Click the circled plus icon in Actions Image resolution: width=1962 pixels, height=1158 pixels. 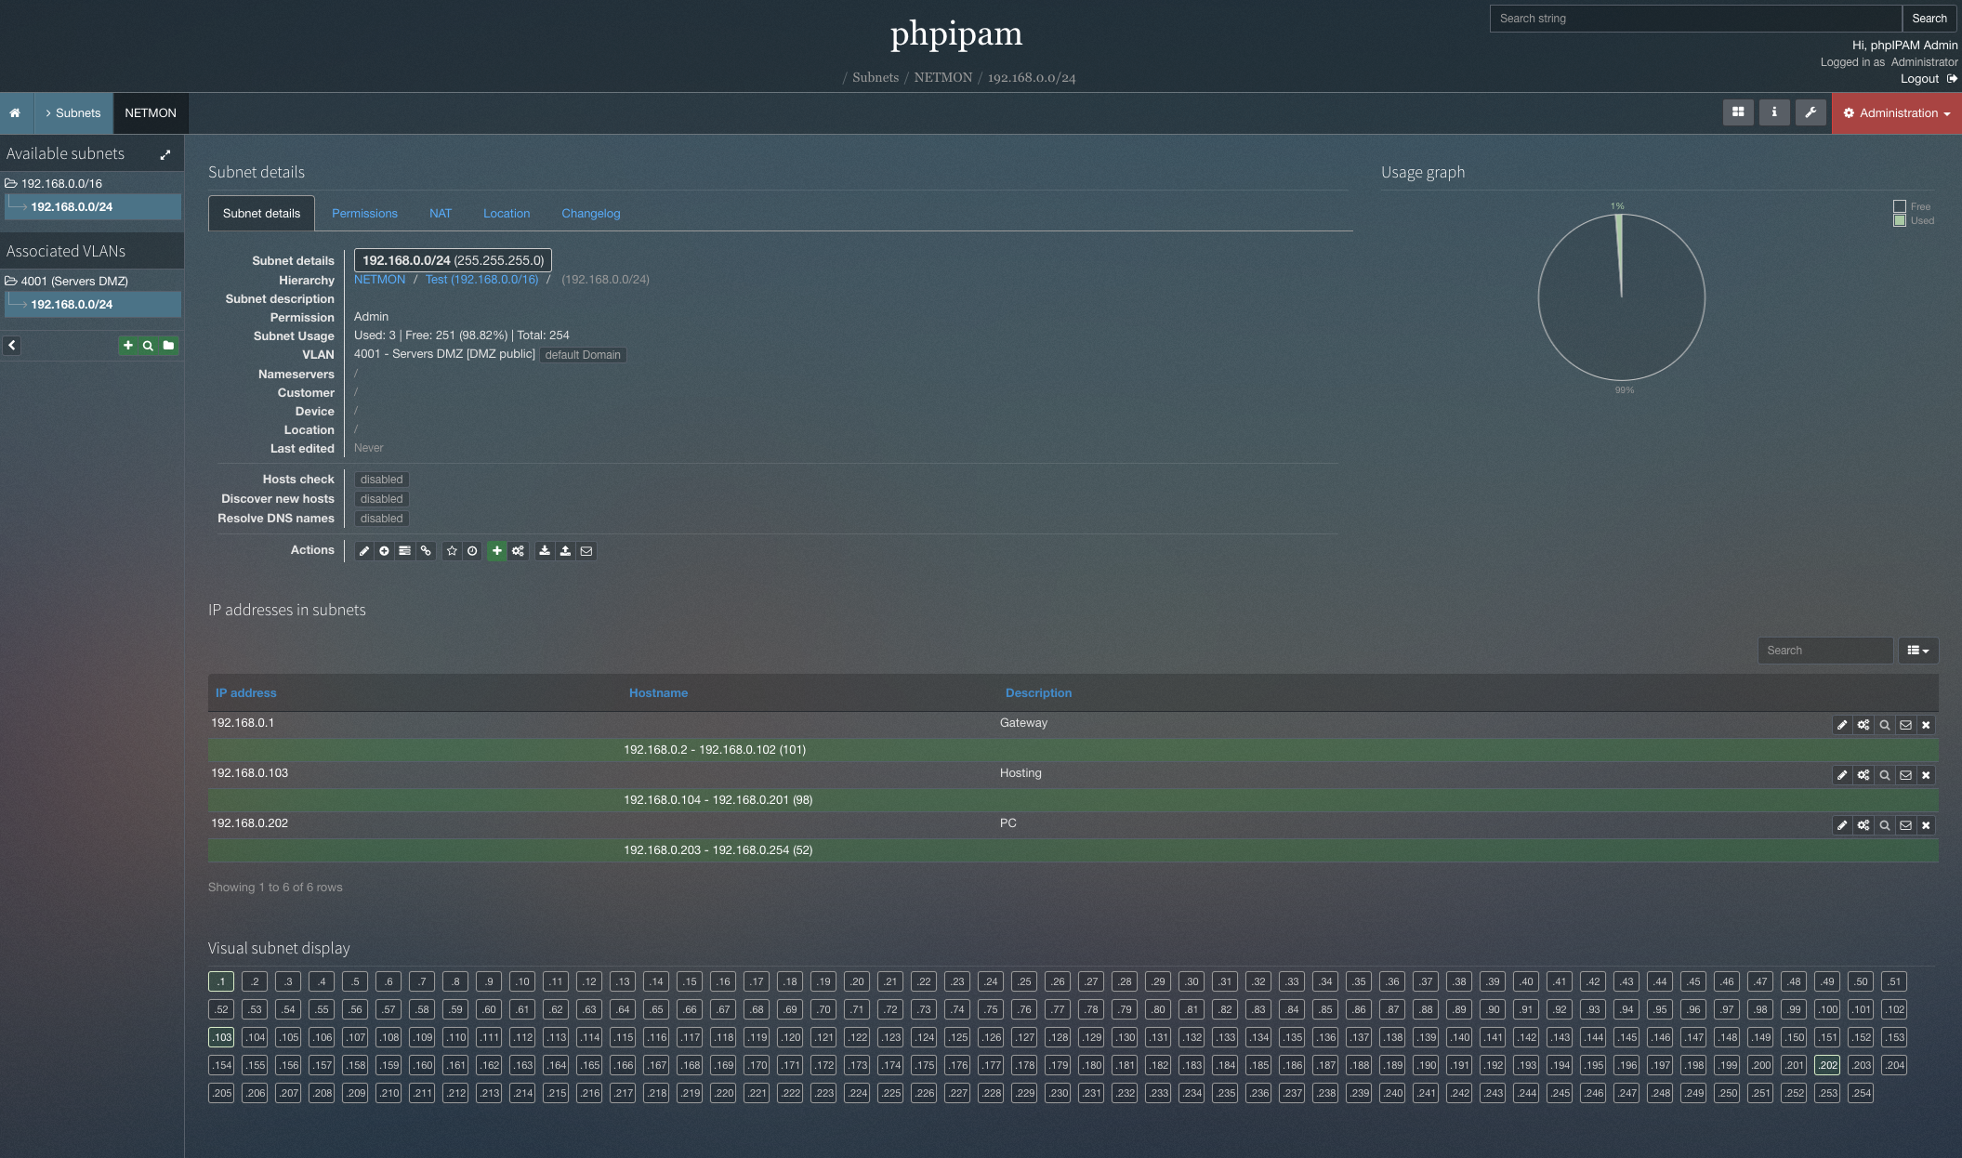click(x=384, y=551)
